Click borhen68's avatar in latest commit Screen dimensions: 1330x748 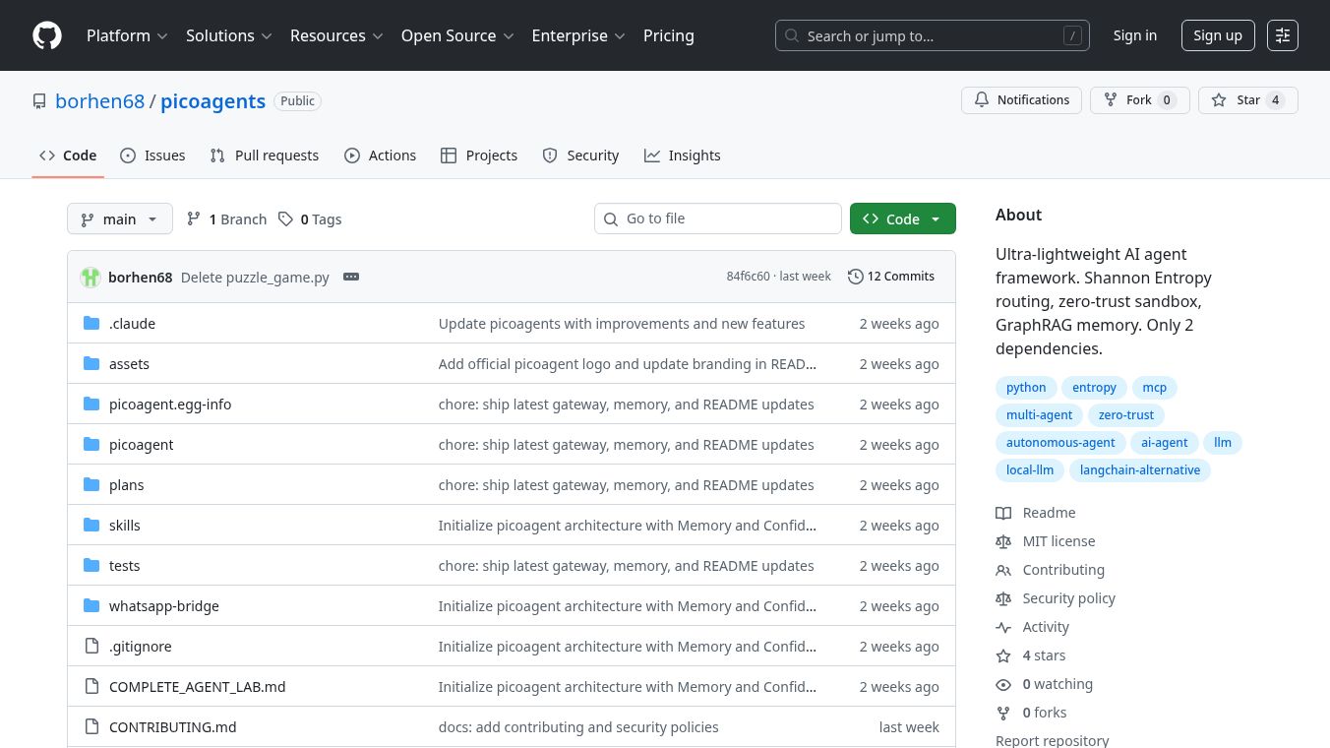91,278
